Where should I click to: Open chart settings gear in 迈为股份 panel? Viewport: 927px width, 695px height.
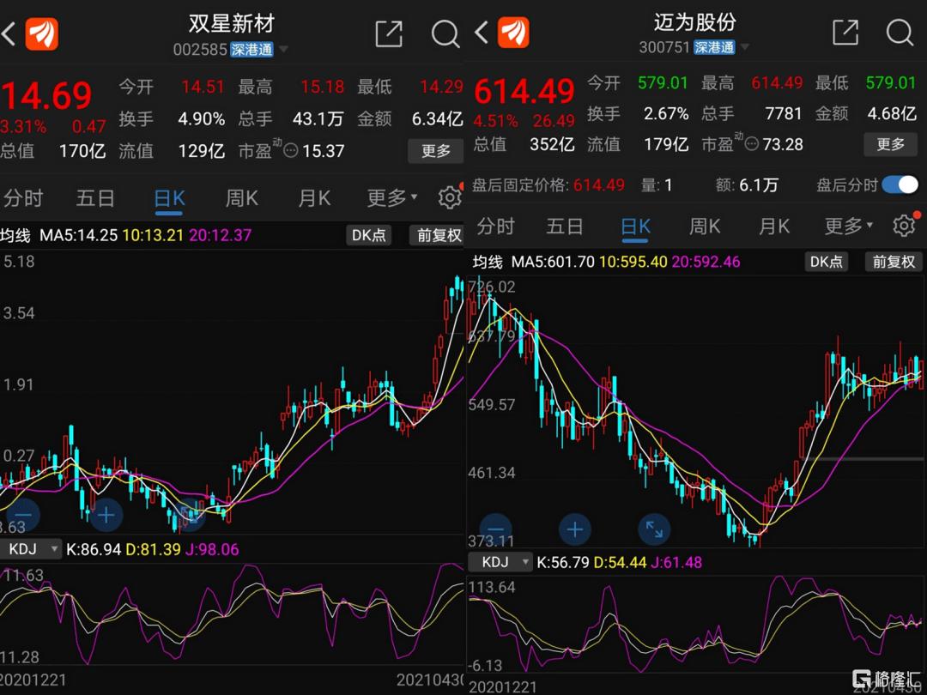[904, 226]
